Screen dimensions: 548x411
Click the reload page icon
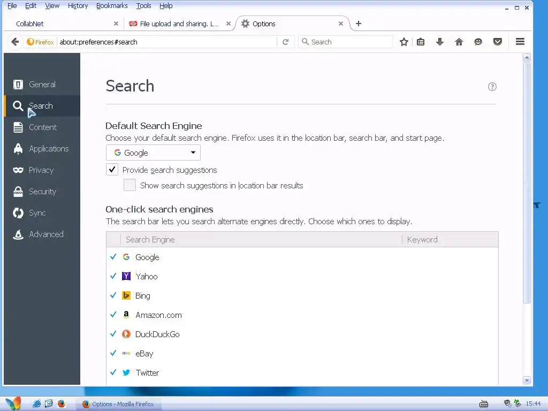pyautogui.click(x=286, y=42)
